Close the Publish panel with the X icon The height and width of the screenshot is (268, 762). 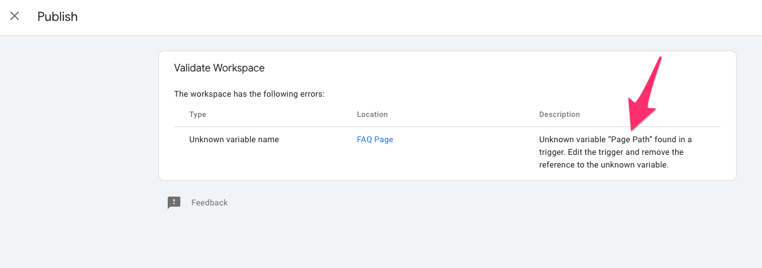pos(15,16)
